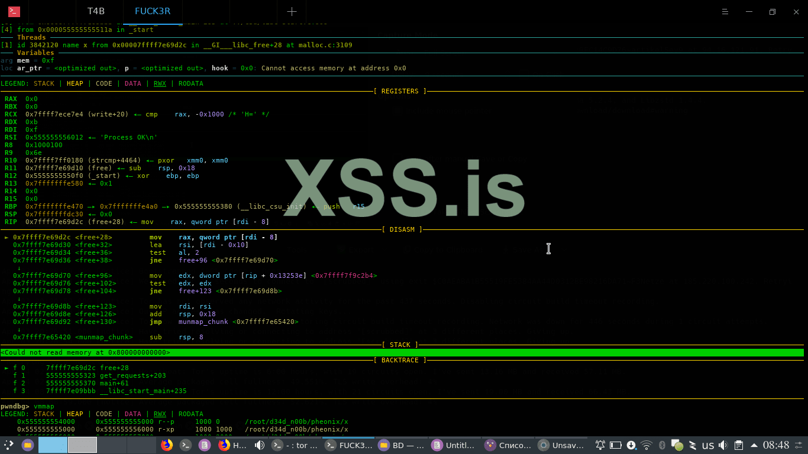The width and height of the screenshot is (808, 454).
Task: Launch Firefox from the pinned taskbar icon
Action: pos(167,445)
